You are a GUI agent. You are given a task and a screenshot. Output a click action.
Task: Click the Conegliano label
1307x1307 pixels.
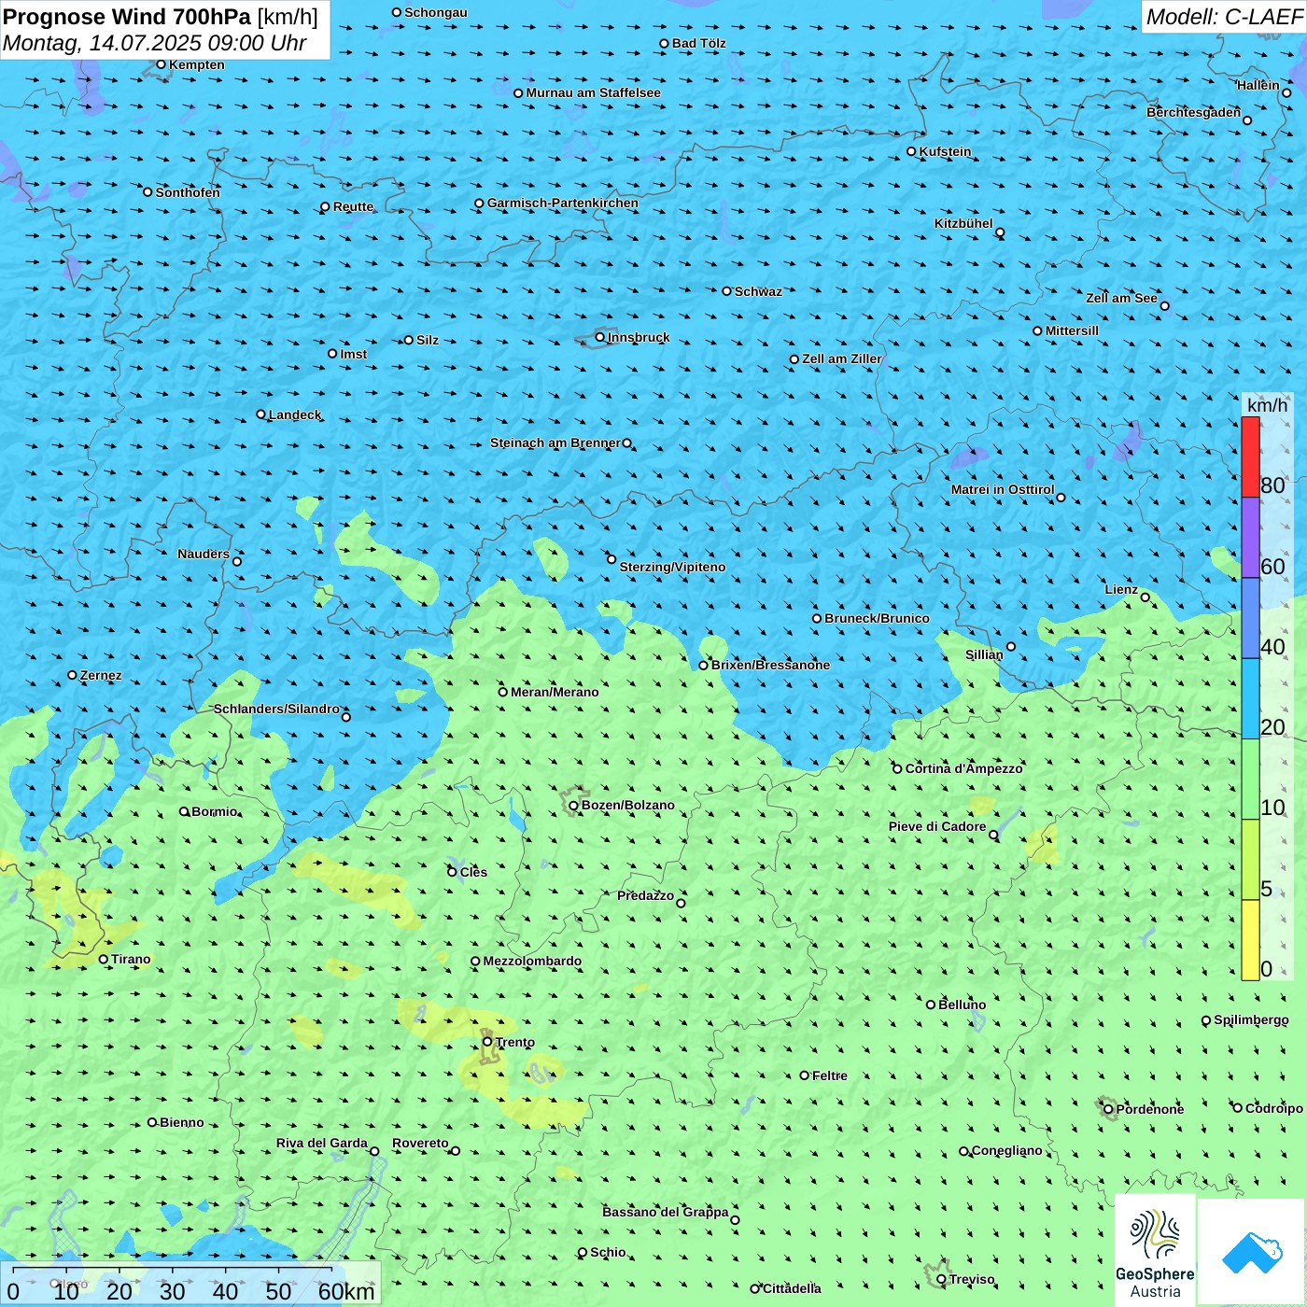pos(1006,1150)
